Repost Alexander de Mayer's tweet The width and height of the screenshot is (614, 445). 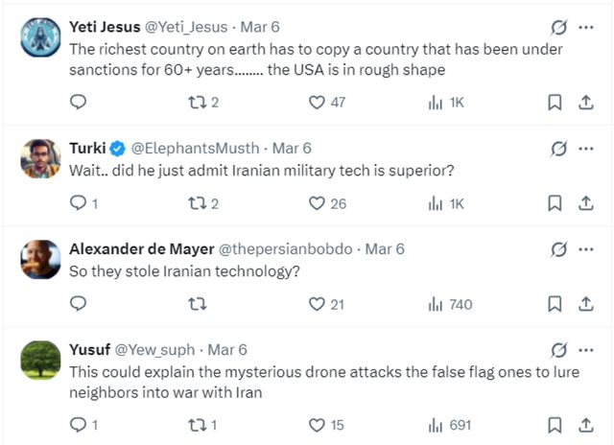(199, 304)
